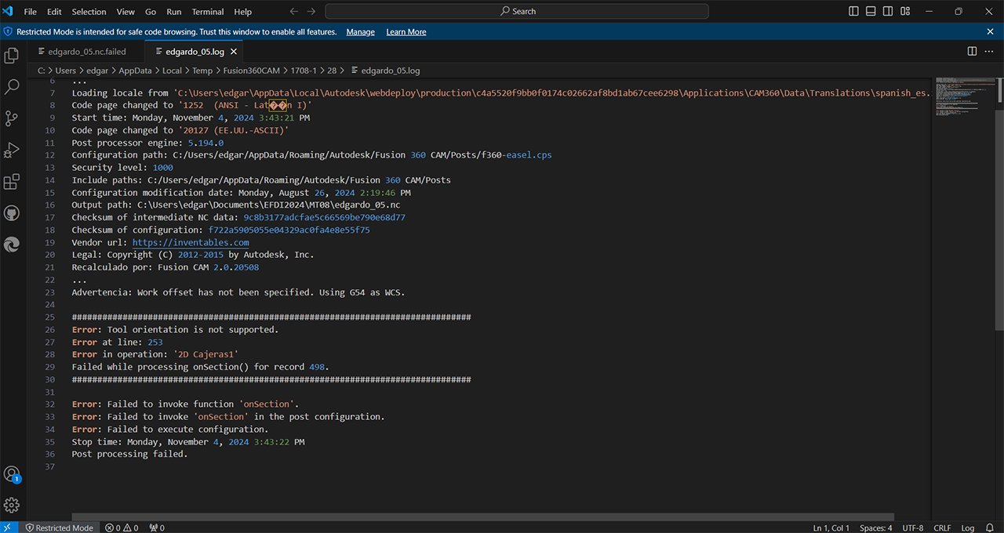The width and height of the screenshot is (1004, 533).
Task: Open the Run and Debug view
Action: [x=12, y=150]
